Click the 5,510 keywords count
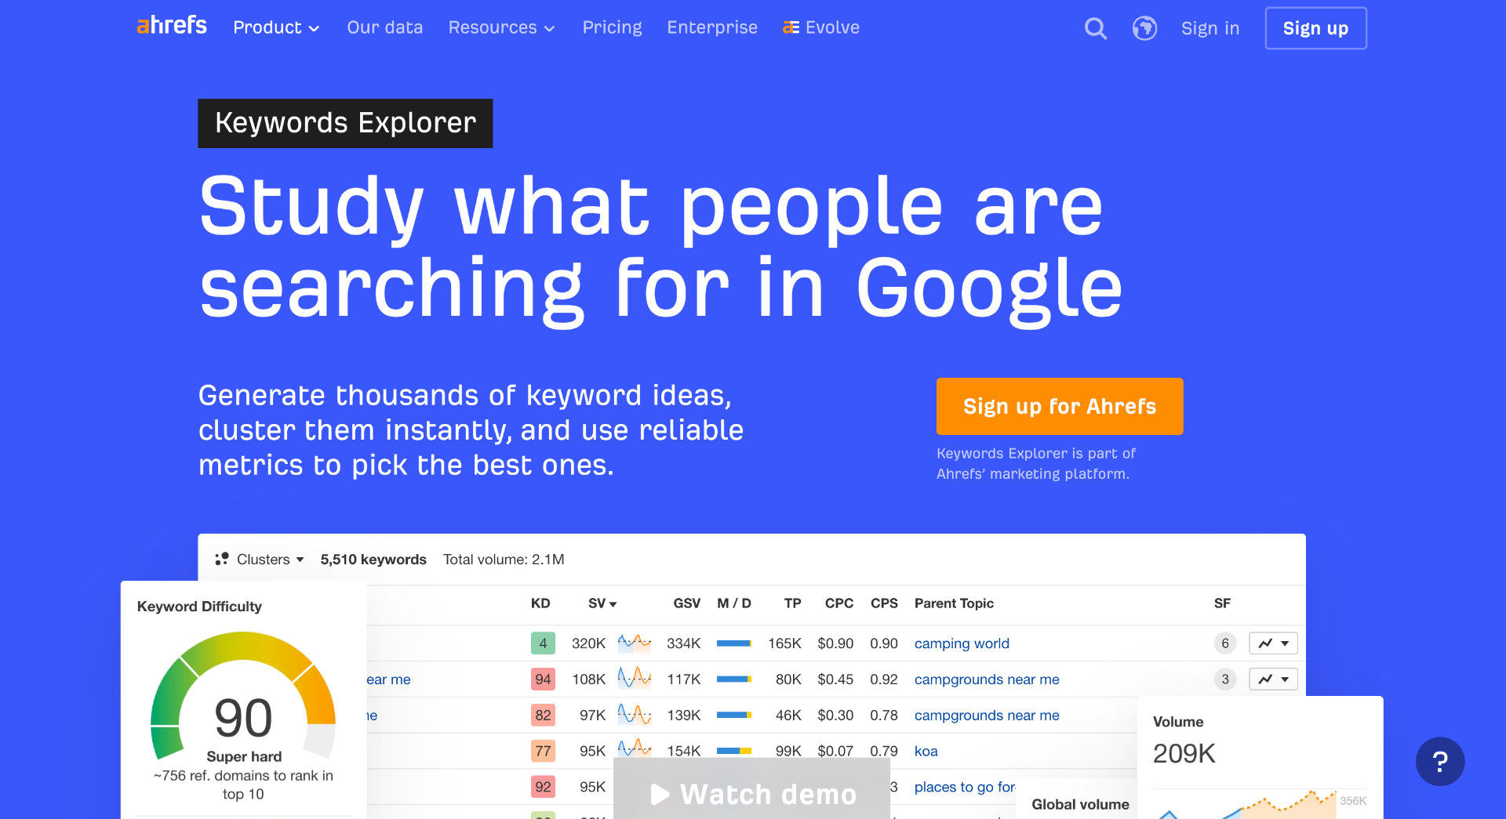Image resolution: width=1506 pixels, height=819 pixels. pos(373,560)
